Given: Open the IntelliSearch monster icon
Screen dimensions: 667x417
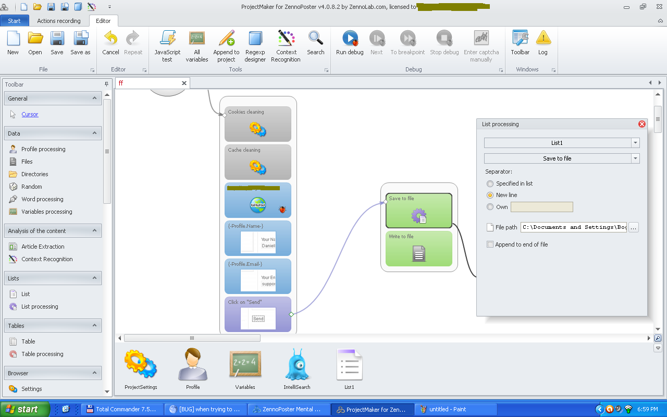Looking at the screenshot, I should point(298,365).
